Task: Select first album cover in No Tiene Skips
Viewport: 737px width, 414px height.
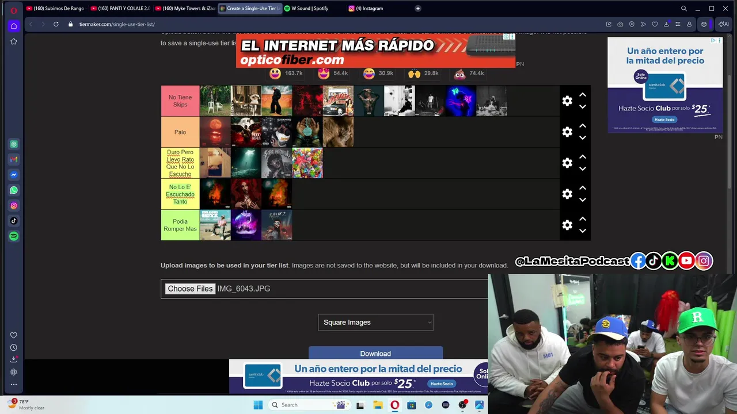Action: pos(215,101)
